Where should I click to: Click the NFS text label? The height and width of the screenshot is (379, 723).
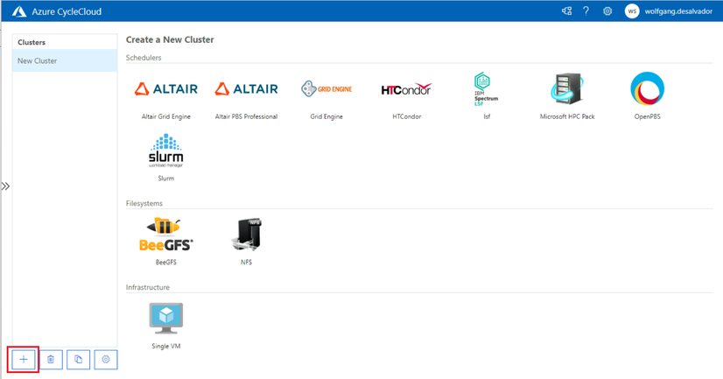point(246,263)
